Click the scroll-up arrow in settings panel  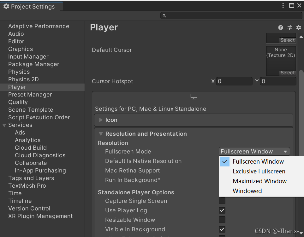301,37
